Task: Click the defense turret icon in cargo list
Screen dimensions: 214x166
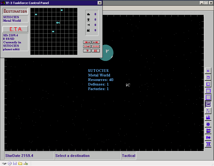Action: coord(89,20)
